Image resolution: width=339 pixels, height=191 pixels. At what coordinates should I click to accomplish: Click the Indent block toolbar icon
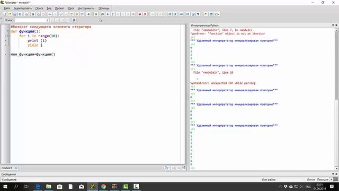click(169, 14)
